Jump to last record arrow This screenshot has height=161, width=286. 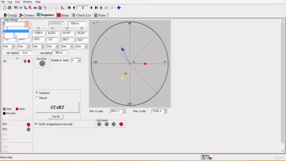[96, 8]
